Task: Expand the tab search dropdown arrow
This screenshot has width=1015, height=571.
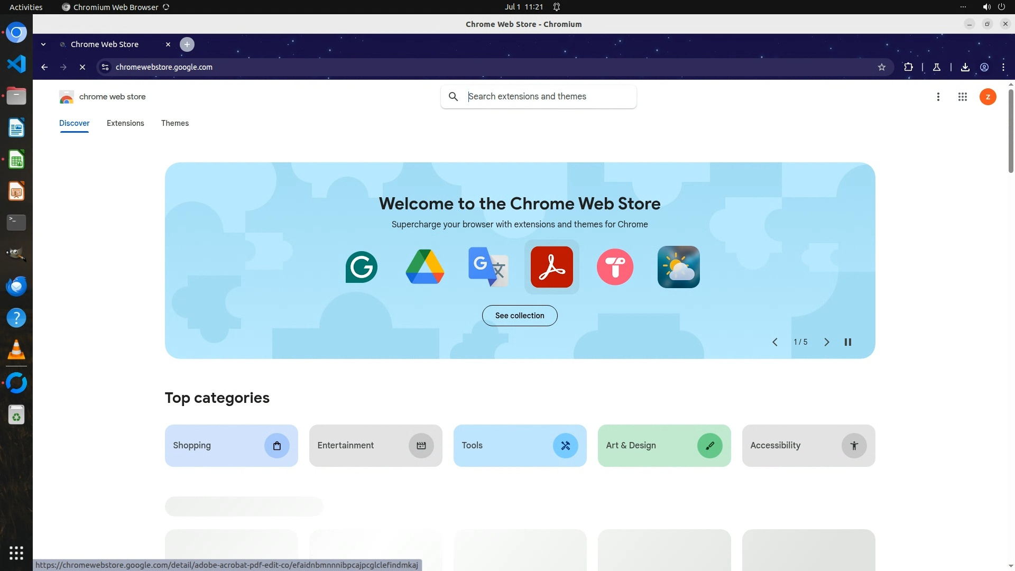Action: (x=43, y=44)
